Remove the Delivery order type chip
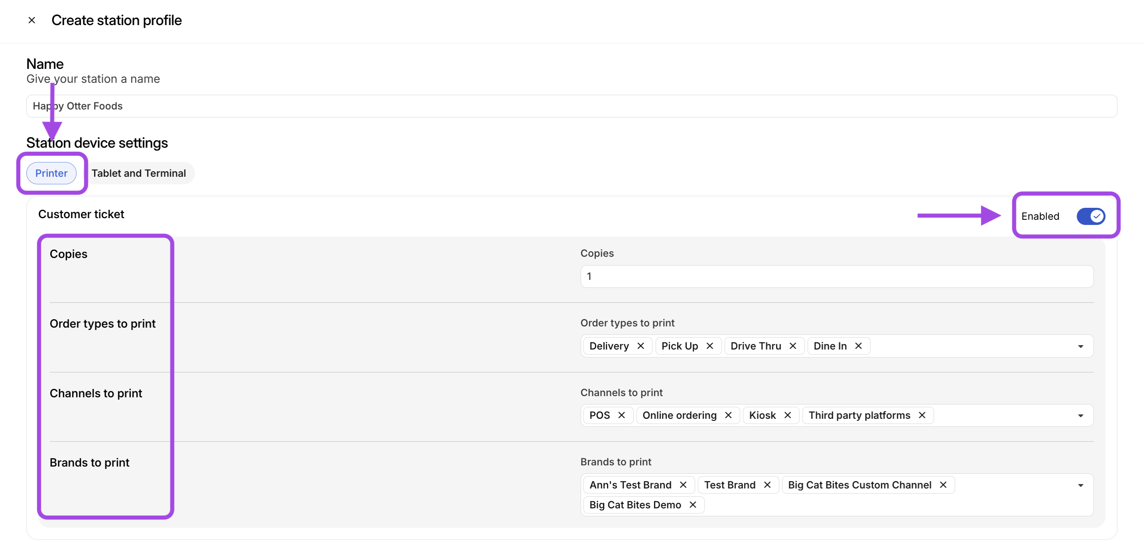This screenshot has height=543, width=1143. (x=641, y=346)
